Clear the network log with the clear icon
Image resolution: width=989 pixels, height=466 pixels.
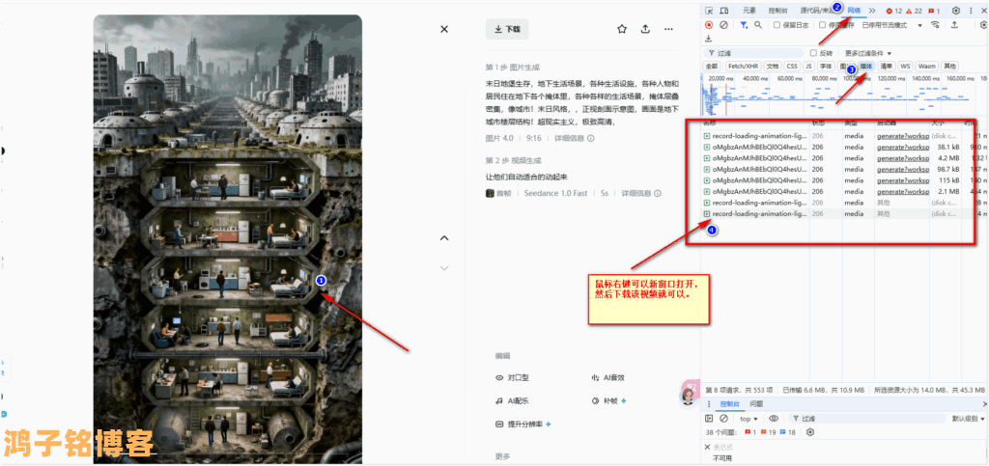pyautogui.click(x=723, y=25)
